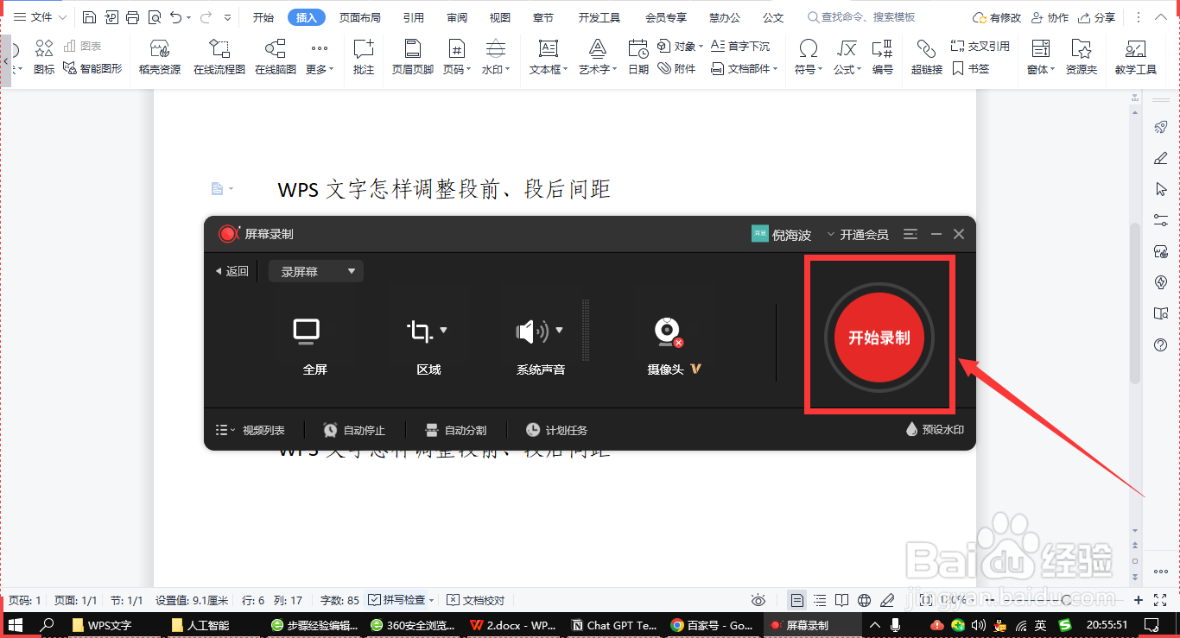
Task: Click the 协作 collaborate button
Action: coord(1050,17)
